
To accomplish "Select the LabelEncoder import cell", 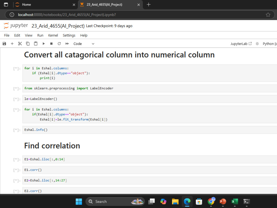I will pyautogui.click(x=150, y=88).
